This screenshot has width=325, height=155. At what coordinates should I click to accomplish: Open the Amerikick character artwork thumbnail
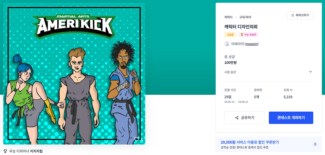pos(74,74)
